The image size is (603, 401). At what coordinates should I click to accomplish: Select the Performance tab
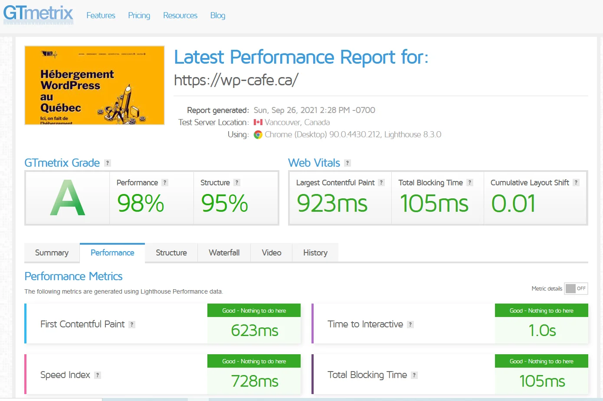pos(112,253)
